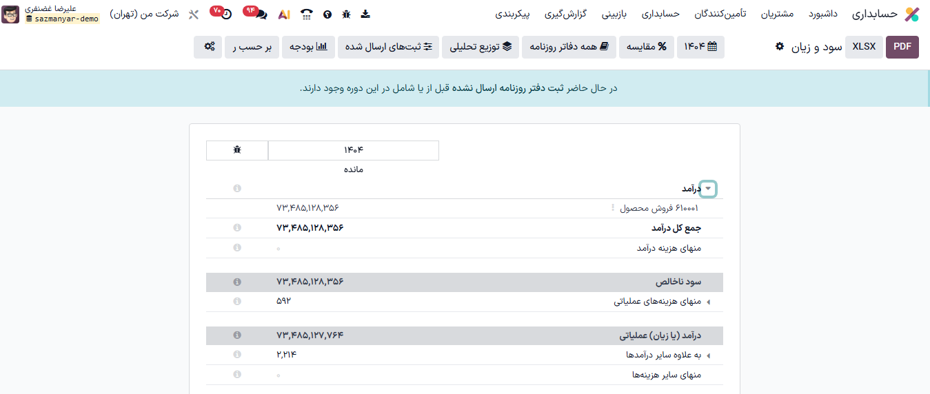930x394 pixels.
Task: Open the مقایسه comparison dropdown
Action: (647, 47)
